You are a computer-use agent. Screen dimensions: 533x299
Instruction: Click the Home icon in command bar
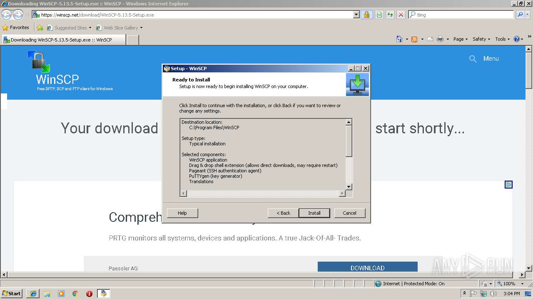(399, 39)
